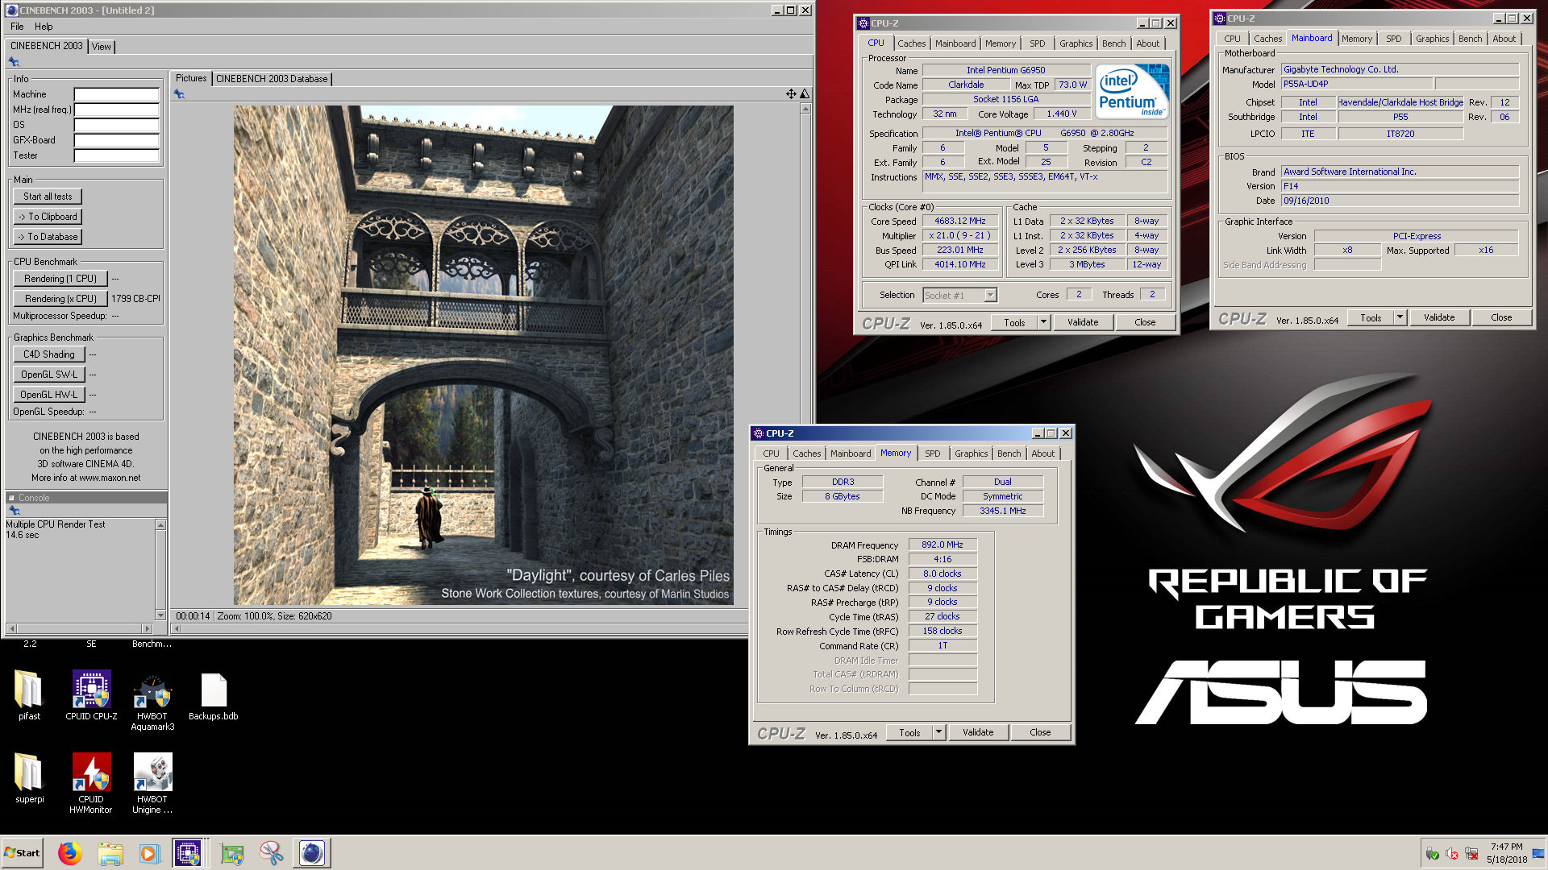This screenshot has width=1548, height=870.
Task: Click the GFX-Board input field
Action: point(117,140)
